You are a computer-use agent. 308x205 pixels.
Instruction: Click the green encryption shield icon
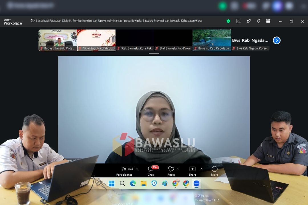pos(228,21)
